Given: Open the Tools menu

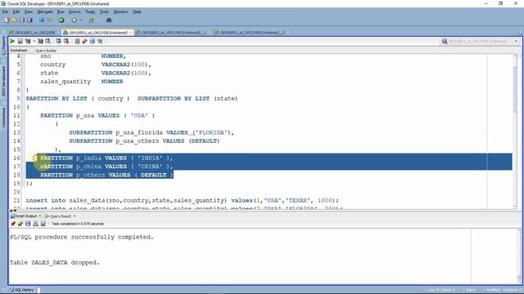Looking at the screenshot, I should (104, 11).
